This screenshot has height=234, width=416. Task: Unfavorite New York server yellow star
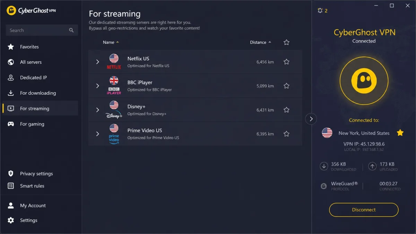400,133
